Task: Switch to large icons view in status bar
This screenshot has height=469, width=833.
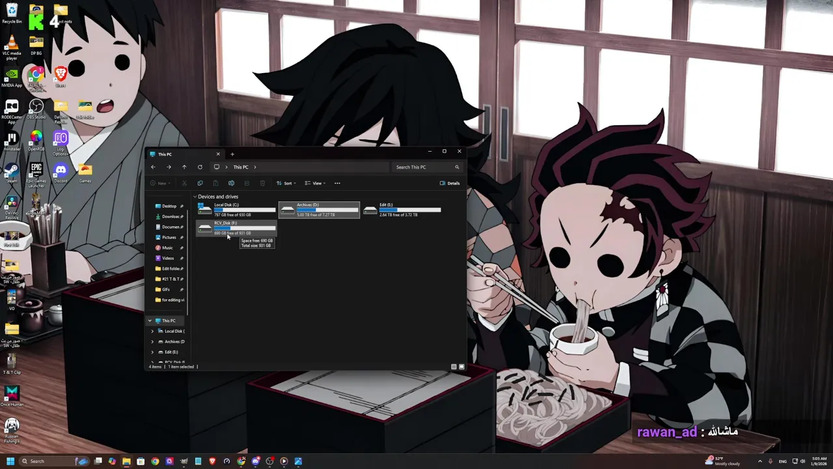Action: pyautogui.click(x=462, y=367)
